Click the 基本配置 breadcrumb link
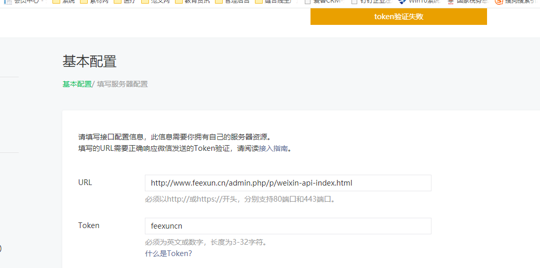 (x=77, y=84)
